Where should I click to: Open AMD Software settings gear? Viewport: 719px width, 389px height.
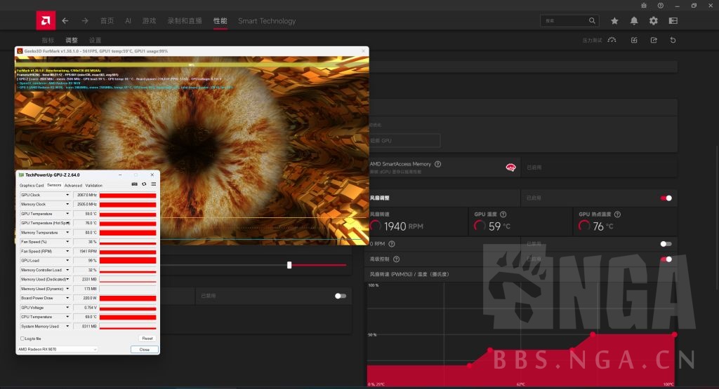tap(654, 21)
